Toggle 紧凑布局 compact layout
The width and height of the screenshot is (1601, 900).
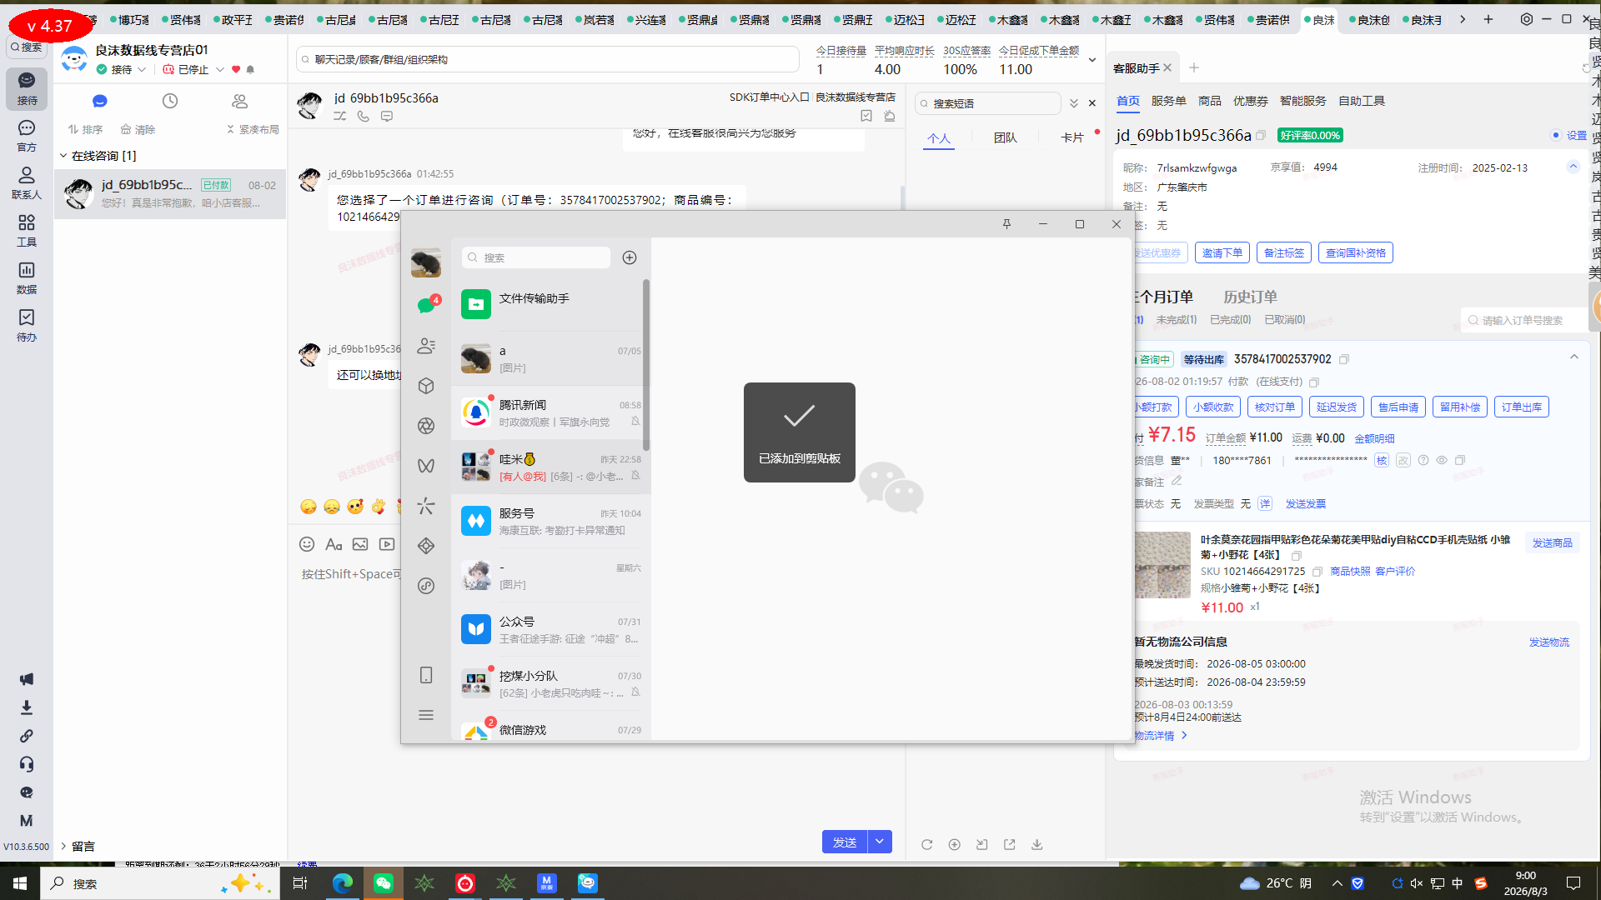(x=253, y=129)
